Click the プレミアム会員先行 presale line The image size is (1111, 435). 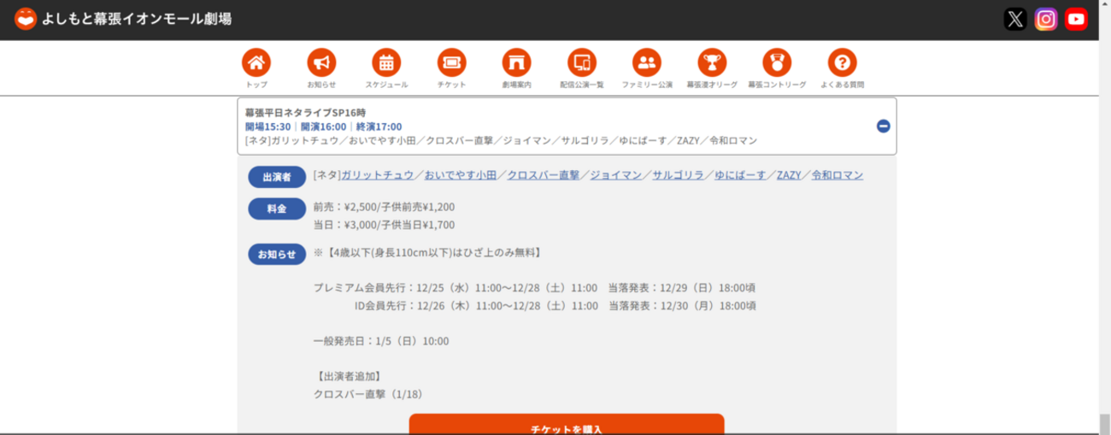coord(534,288)
